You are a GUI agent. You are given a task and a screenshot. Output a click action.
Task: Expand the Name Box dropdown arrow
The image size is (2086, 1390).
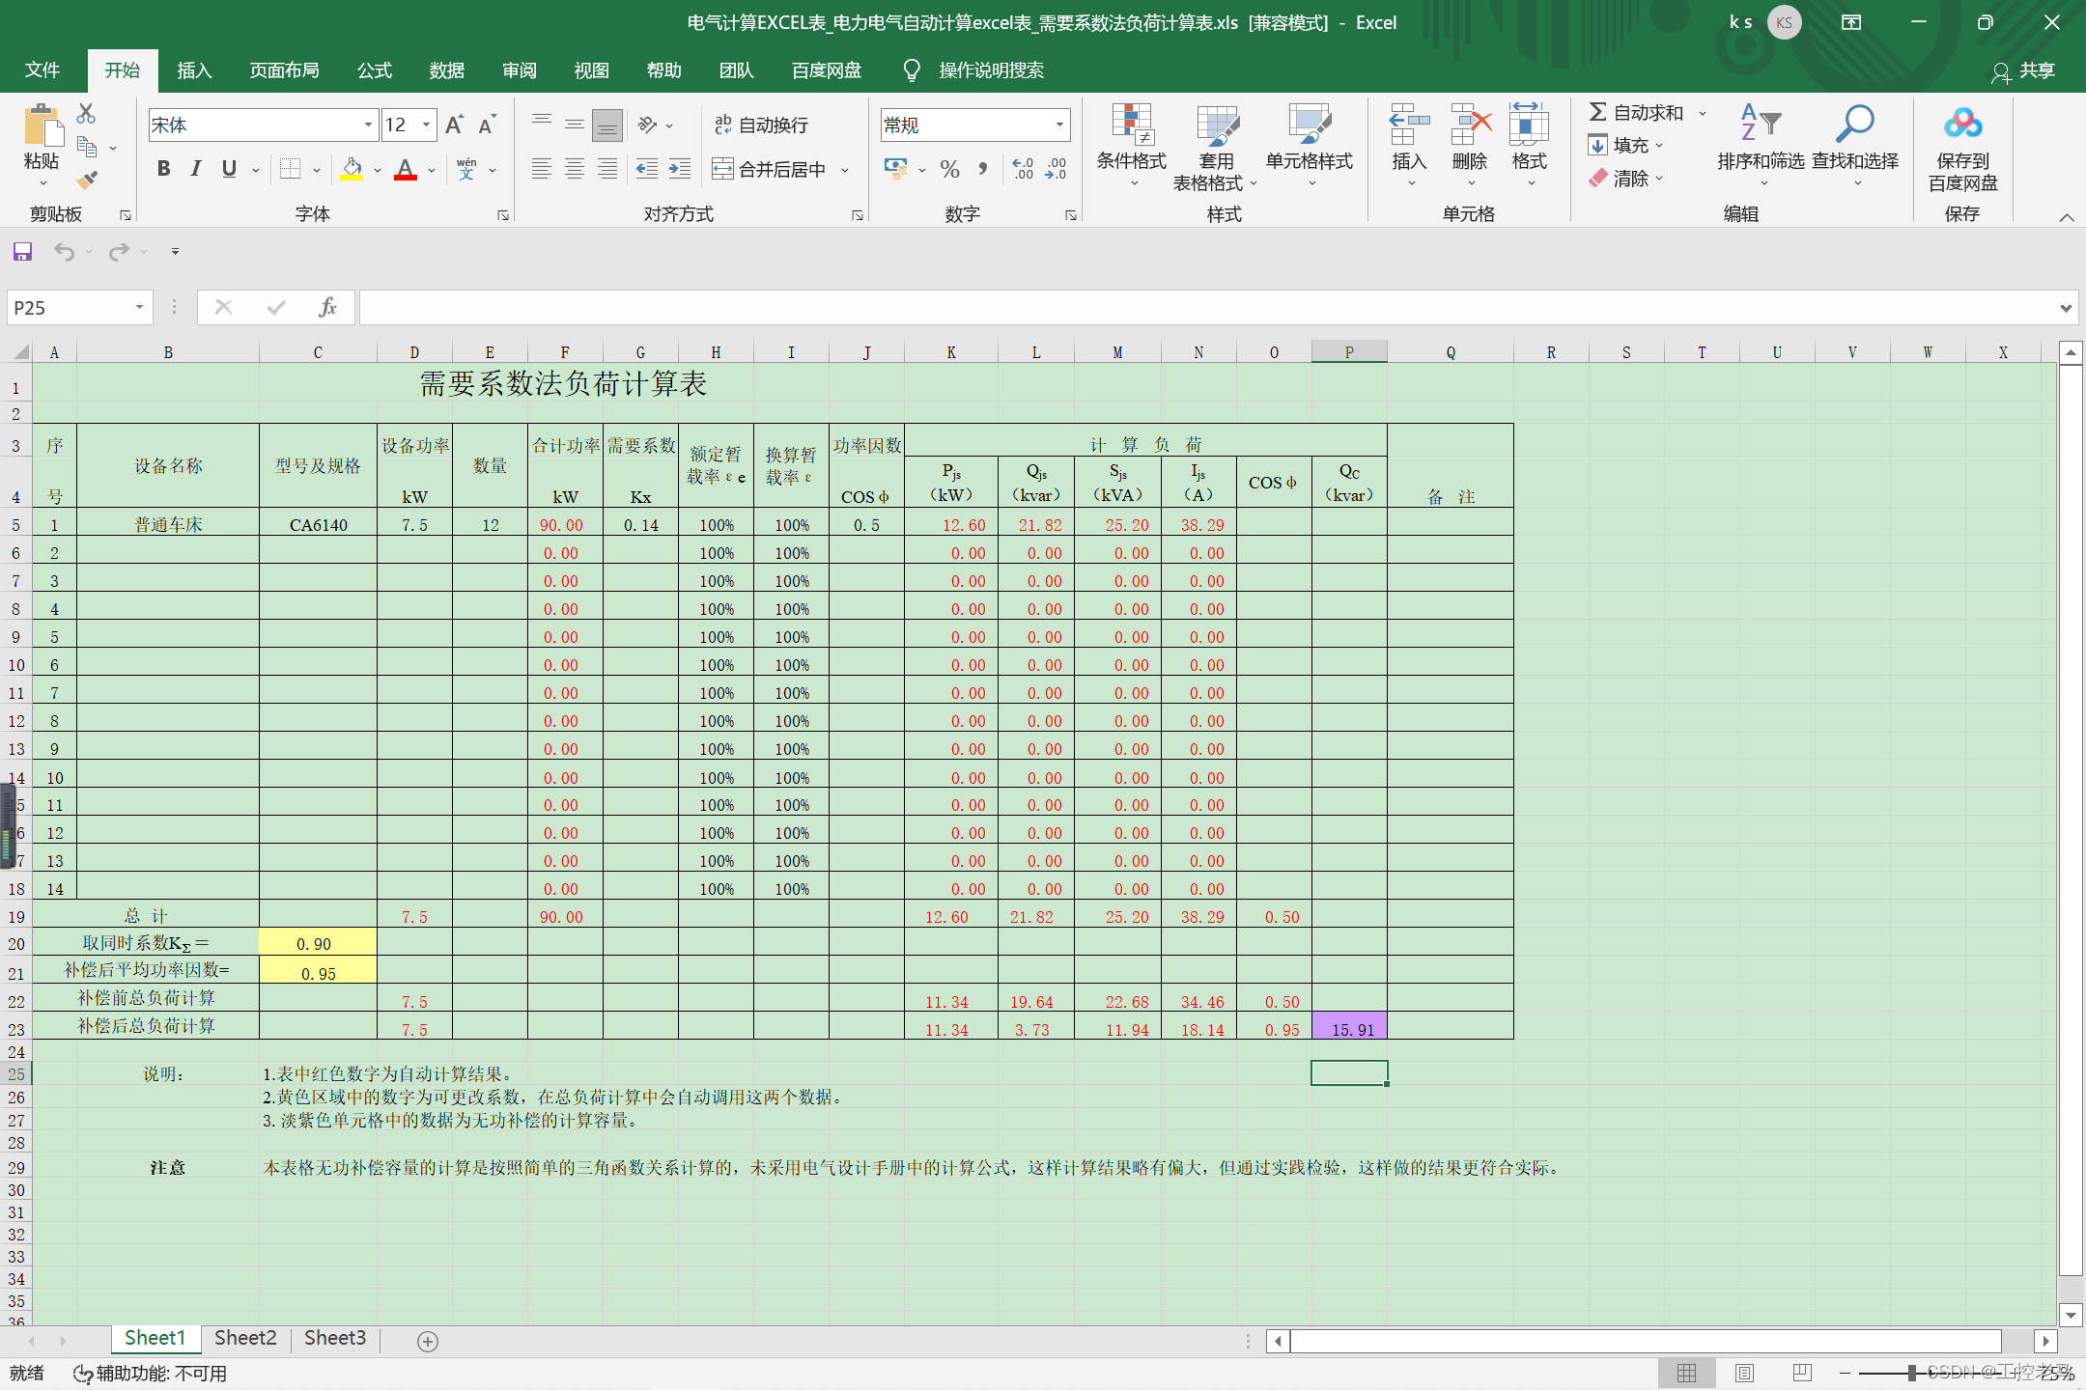coord(139,307)
